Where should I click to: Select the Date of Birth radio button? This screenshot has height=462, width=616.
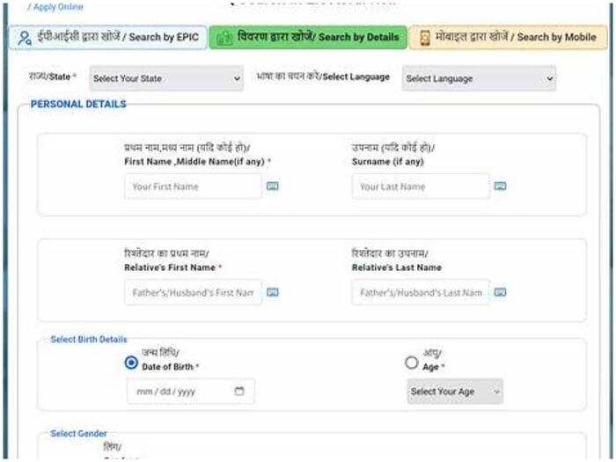pos(132,362)
